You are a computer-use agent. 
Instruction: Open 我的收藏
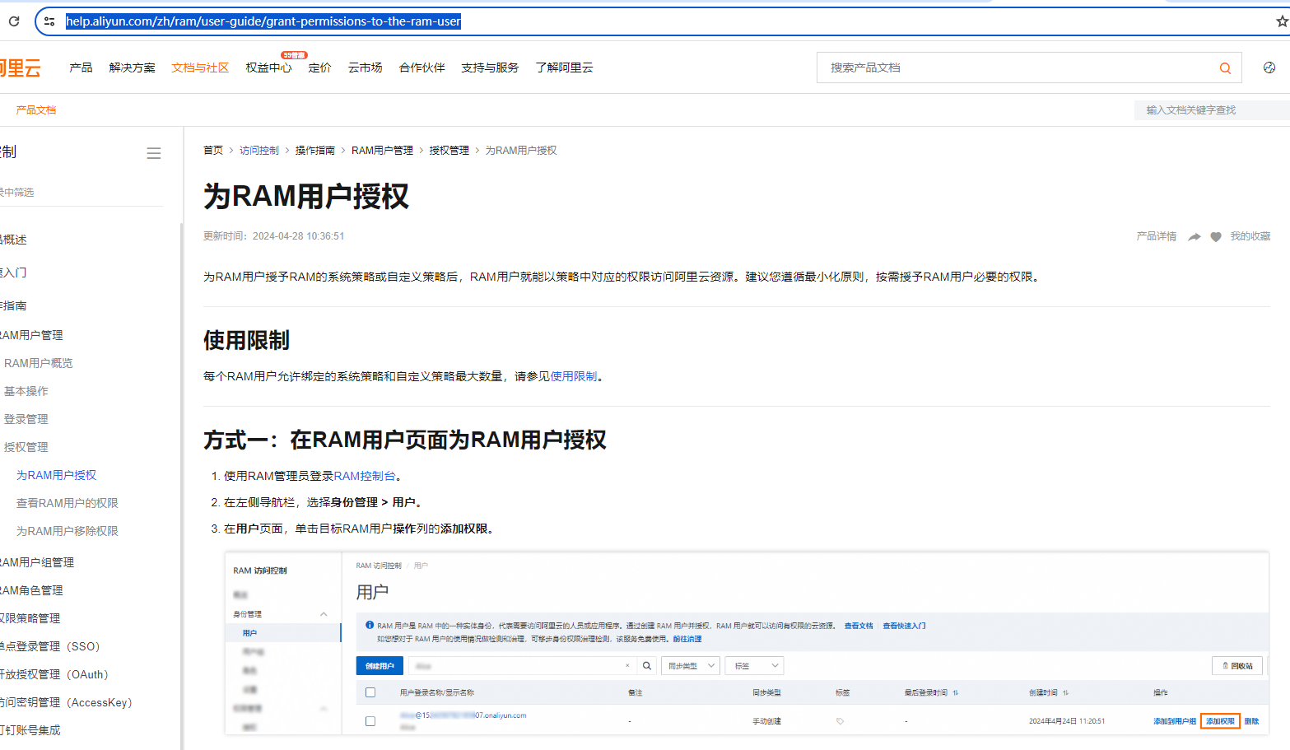[1250, 236]
